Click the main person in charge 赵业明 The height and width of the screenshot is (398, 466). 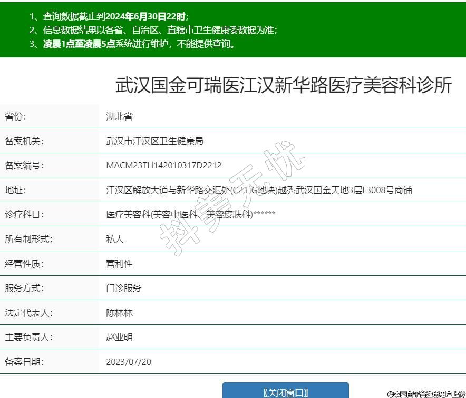(x=119, y=337)
